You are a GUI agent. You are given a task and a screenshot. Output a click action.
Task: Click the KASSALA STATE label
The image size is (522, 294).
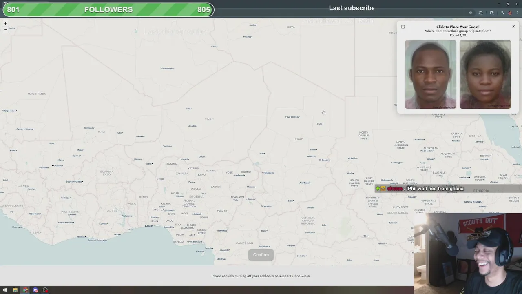pyautogui.click(x=457, y=135)
